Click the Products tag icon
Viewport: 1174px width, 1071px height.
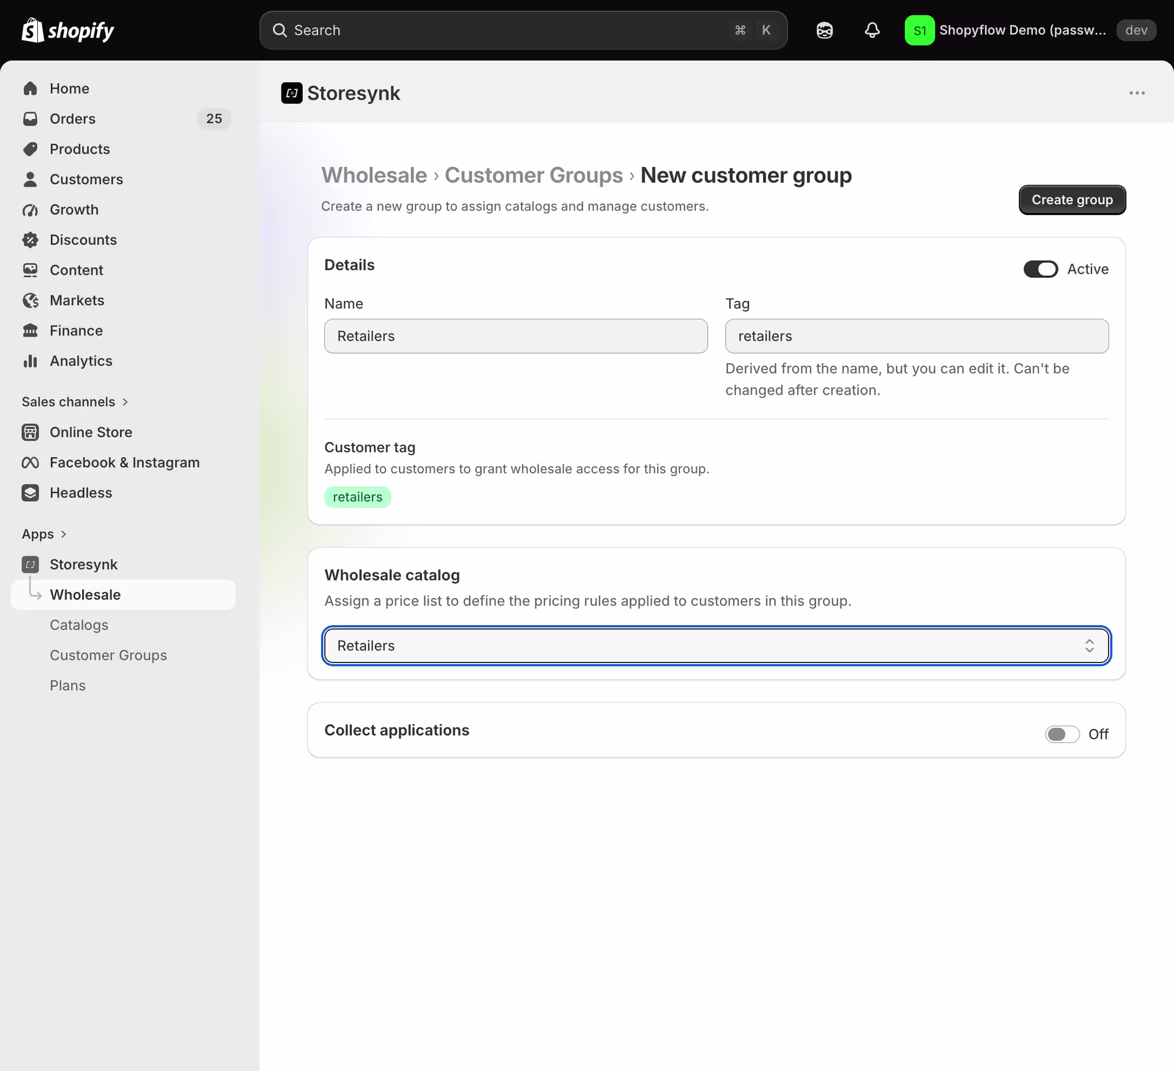pos(30,149)
